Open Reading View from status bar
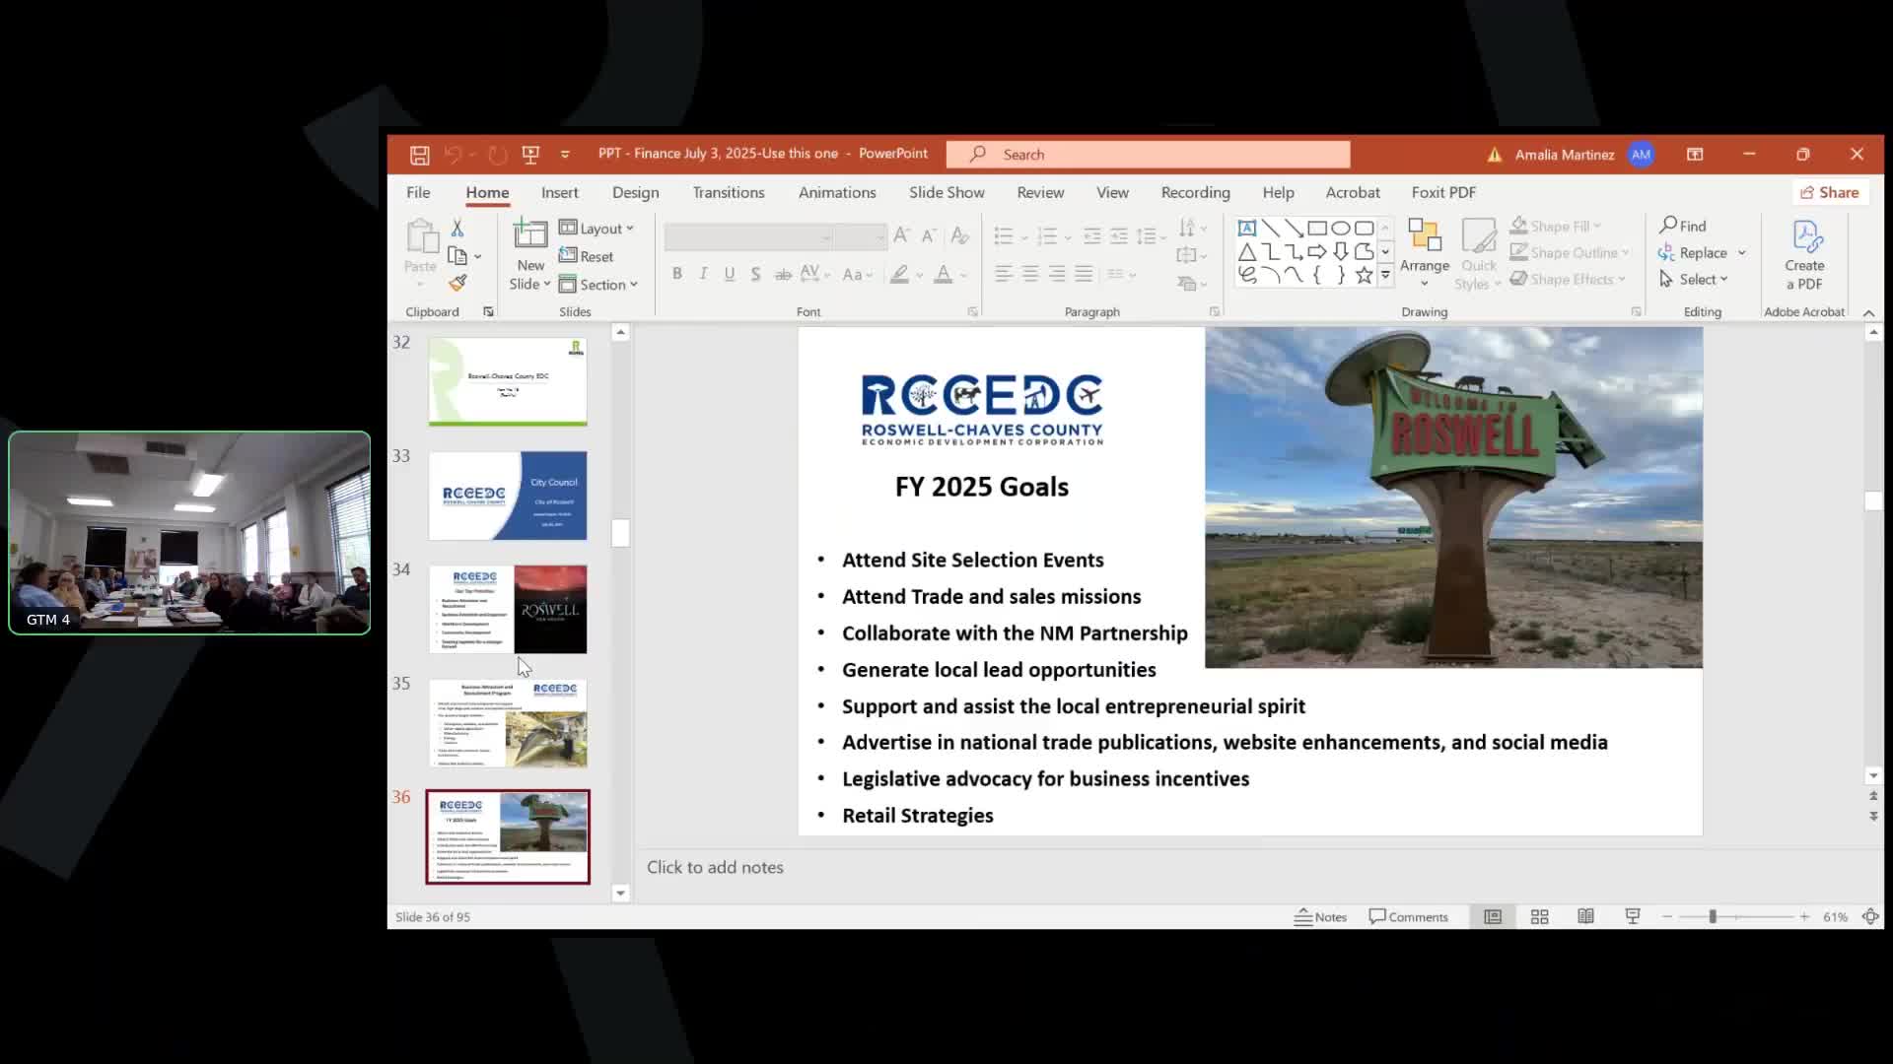Image resolution: width=1893 pixels, height=1064 pixels. tap(1585, 917)
